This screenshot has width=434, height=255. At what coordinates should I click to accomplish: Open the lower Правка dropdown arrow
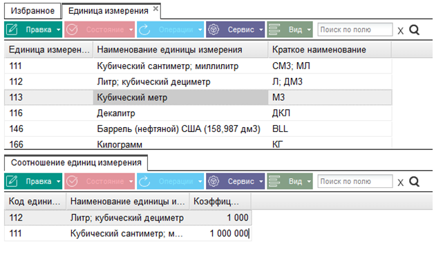point(59,181)
